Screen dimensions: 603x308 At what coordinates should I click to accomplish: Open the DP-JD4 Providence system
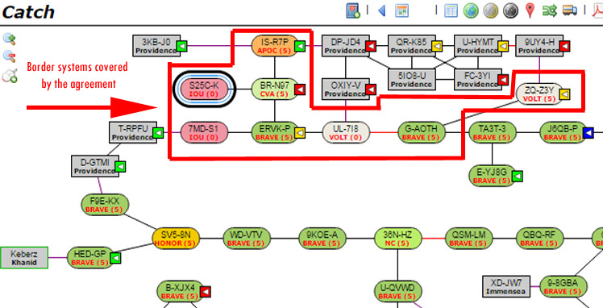click(345, 46)
